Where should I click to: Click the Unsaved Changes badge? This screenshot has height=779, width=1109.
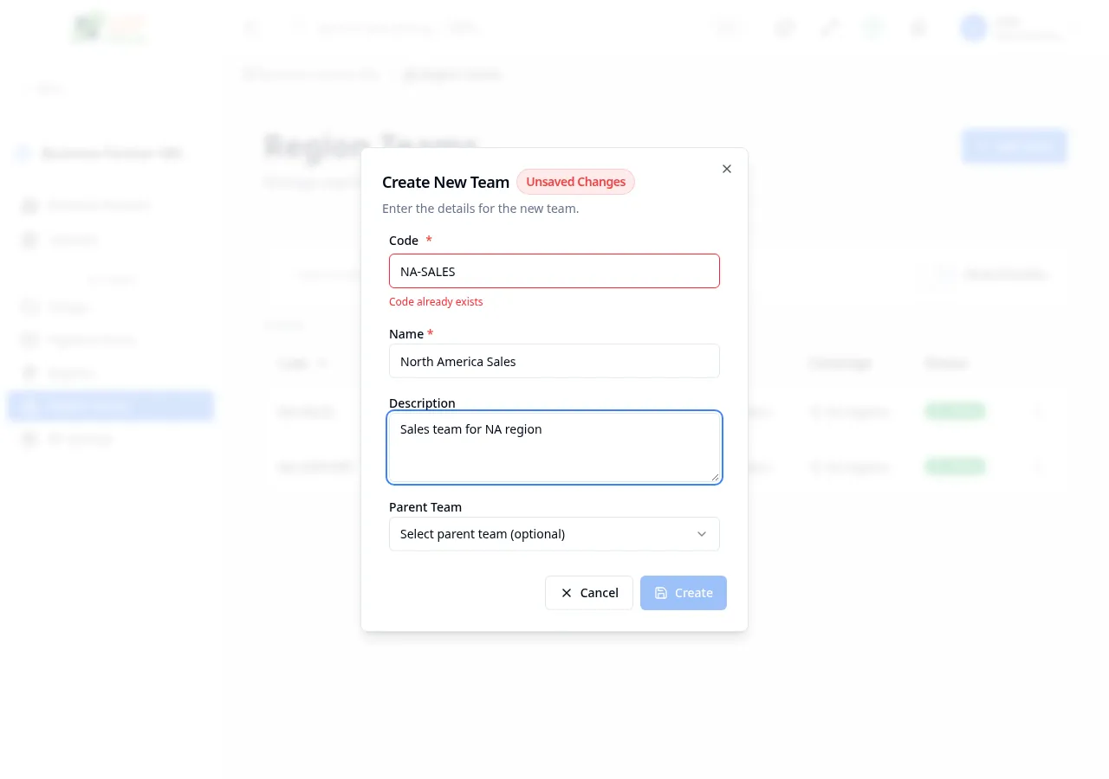(x=575, y=182)
